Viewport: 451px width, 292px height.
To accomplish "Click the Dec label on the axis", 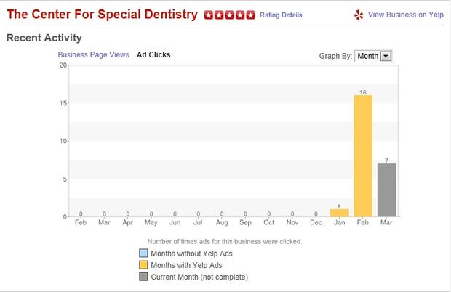I will tap(316, 222).
